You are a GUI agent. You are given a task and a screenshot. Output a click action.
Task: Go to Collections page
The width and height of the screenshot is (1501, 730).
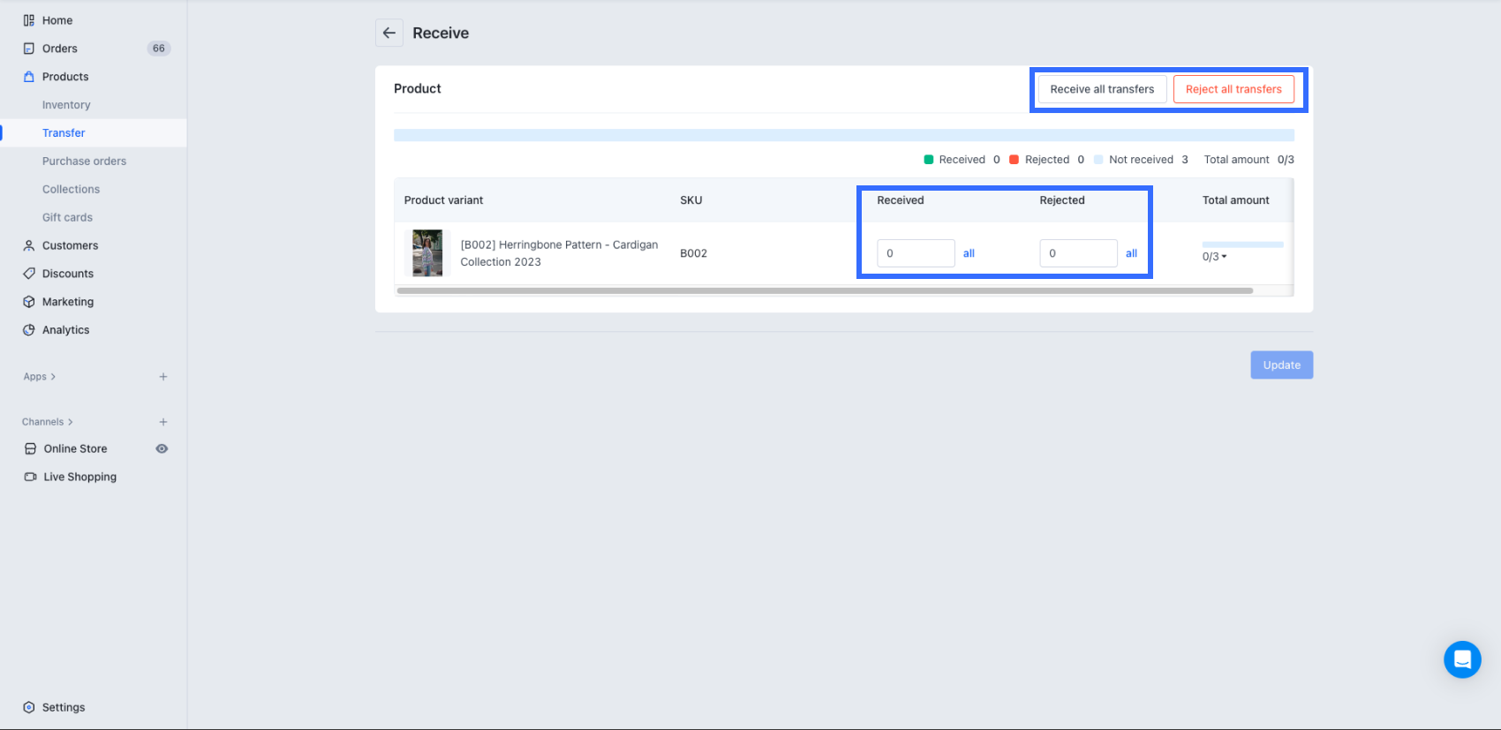click(71, 190)
